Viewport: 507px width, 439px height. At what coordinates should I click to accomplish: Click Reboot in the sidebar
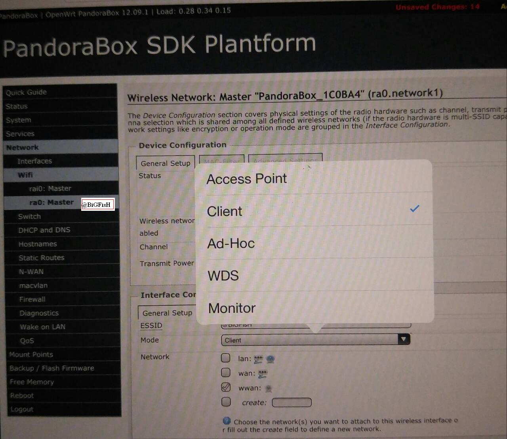pos(64,395)
